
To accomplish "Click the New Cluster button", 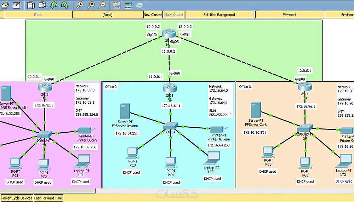I will (x=153, y=15).
